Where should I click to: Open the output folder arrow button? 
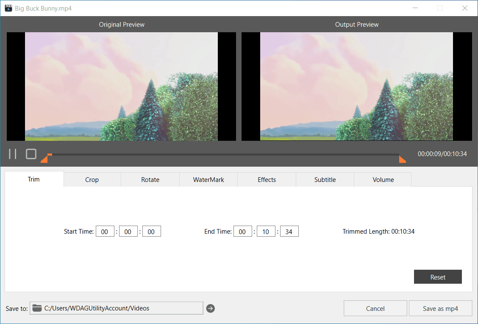click(x=210, y=308)
